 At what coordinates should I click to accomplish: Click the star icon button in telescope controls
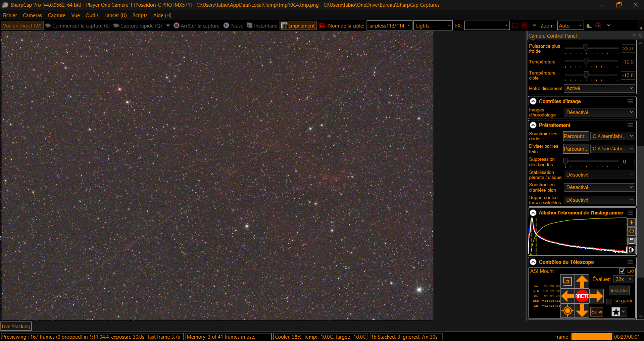click(616, 312)
